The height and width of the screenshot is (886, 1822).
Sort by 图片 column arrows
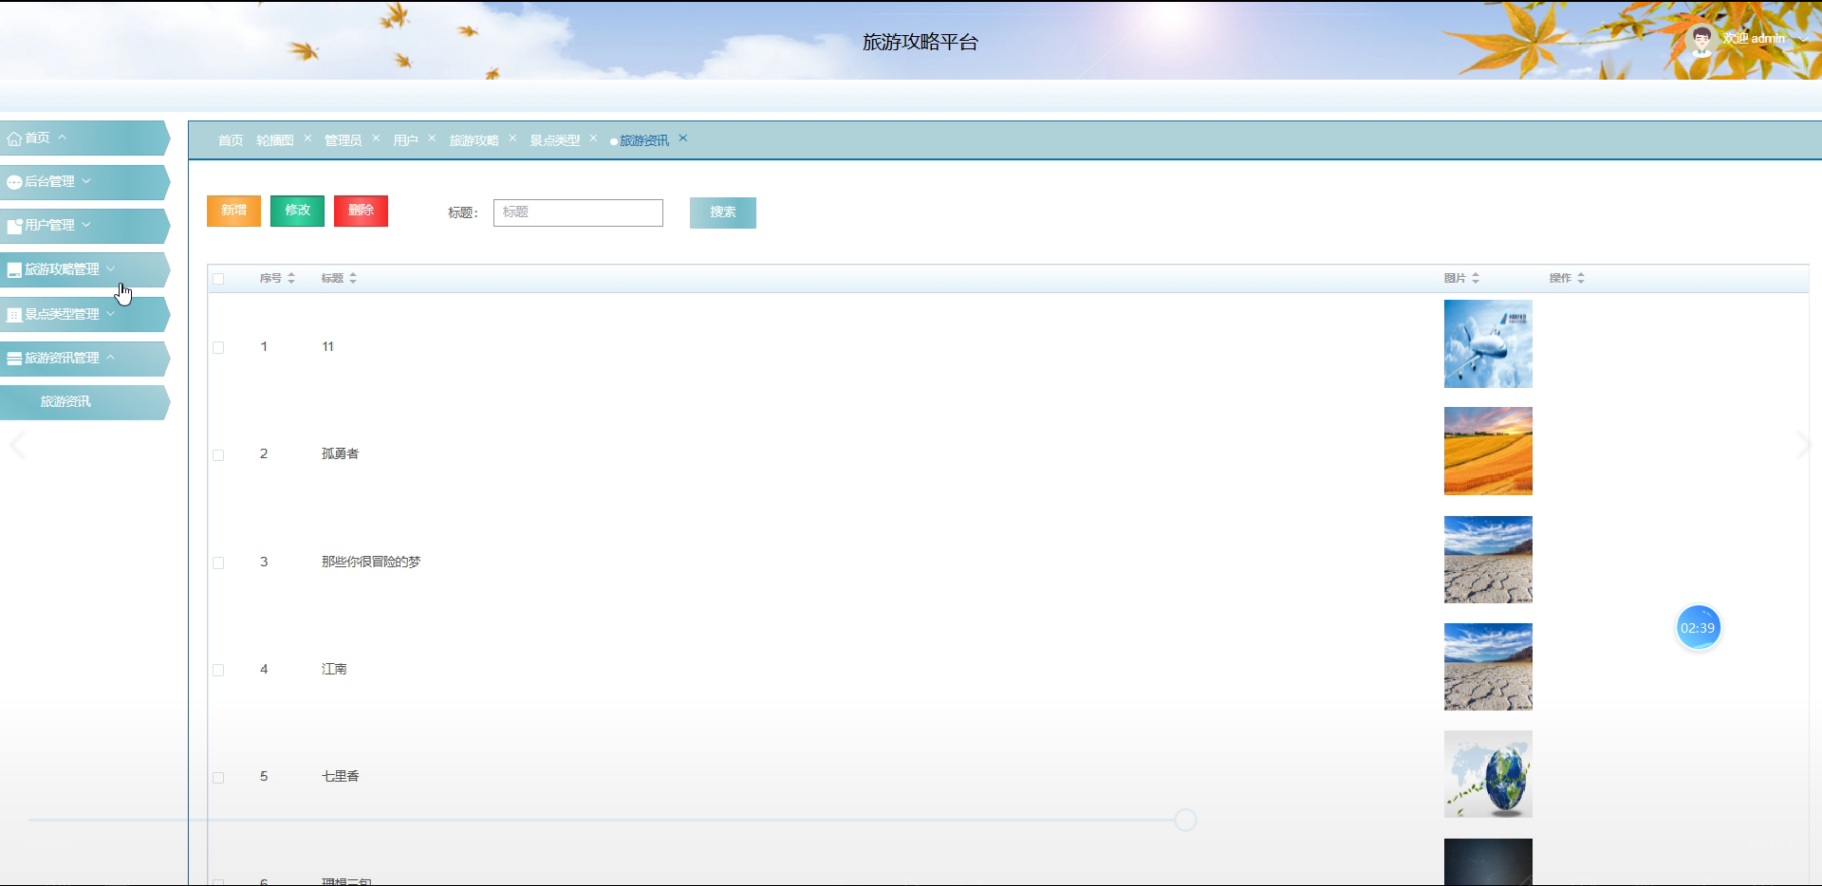click(1476, 278)
